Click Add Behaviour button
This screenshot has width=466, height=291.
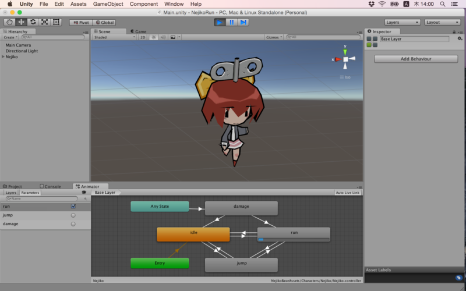coord(416,59)
